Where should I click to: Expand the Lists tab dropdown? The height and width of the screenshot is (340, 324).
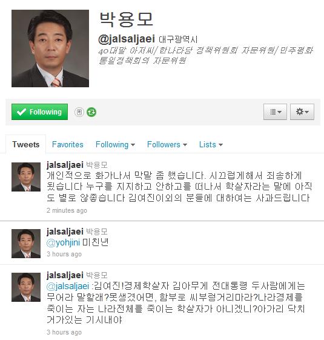211,145
